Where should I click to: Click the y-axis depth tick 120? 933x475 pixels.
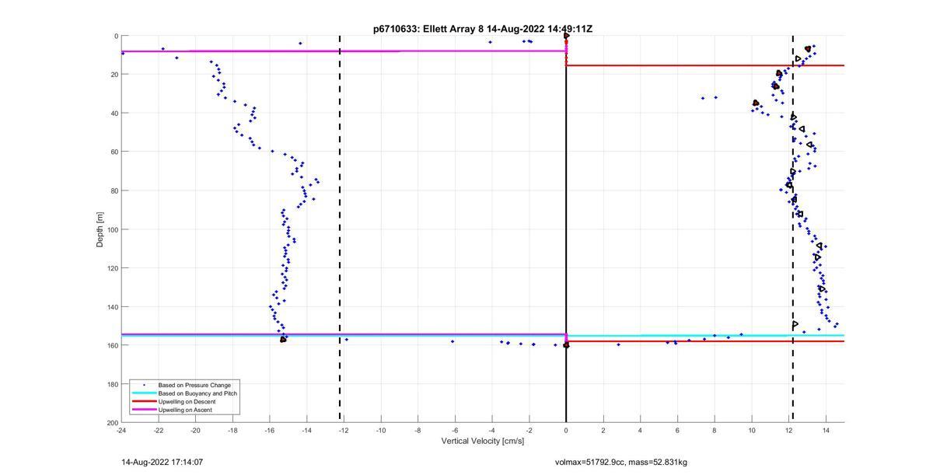click(112, 268)
